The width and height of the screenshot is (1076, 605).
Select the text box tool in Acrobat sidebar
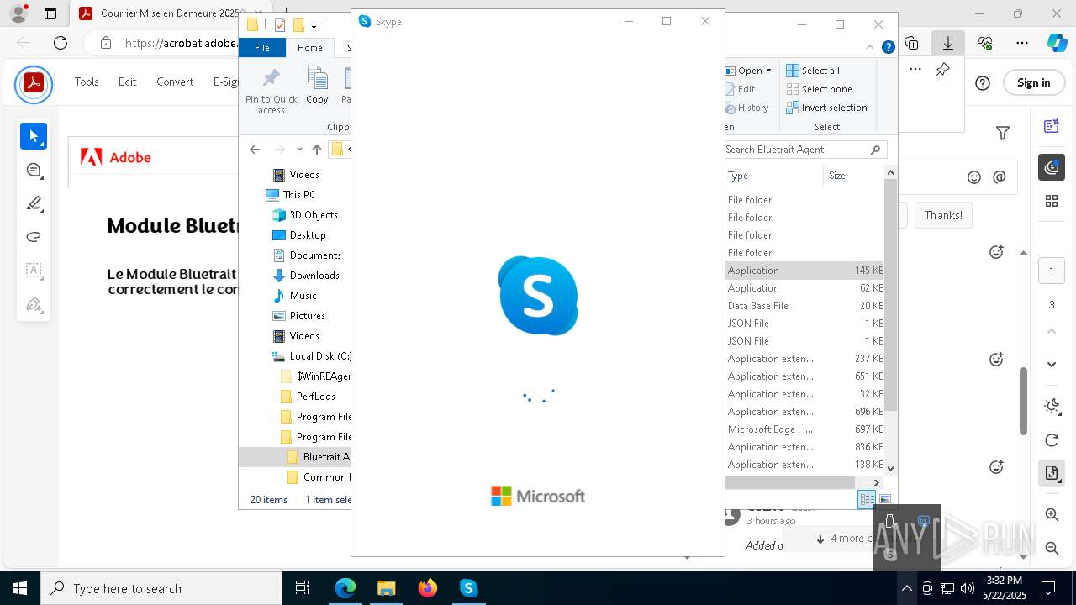click(34, 271)
